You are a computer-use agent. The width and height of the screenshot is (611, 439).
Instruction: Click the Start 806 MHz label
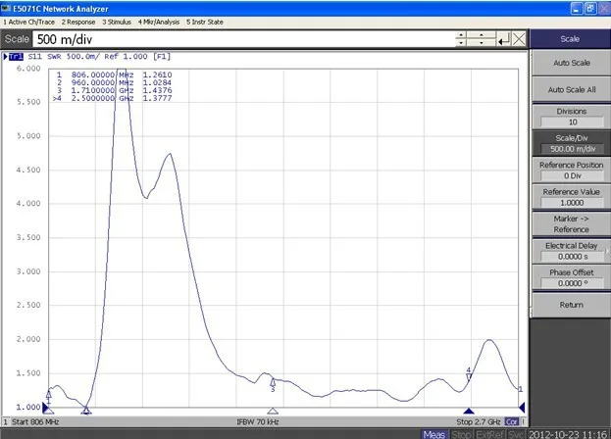pyautogui.click(x=35, y=422)
